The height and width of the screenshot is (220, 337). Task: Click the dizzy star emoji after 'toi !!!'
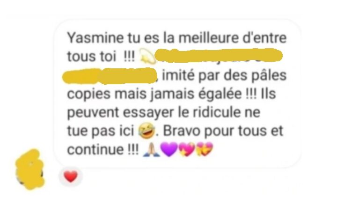pyautogui.click(x=147, y=56)
